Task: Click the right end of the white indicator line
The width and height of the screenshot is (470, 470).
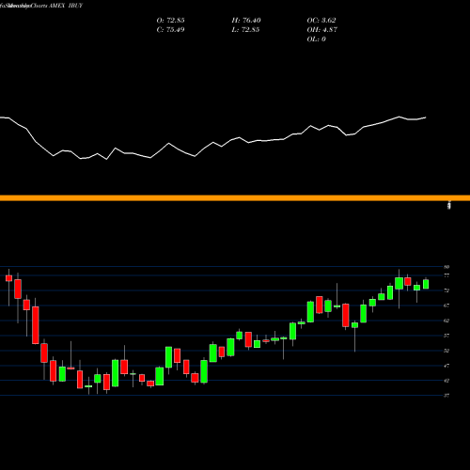Action: coord(426,117)
